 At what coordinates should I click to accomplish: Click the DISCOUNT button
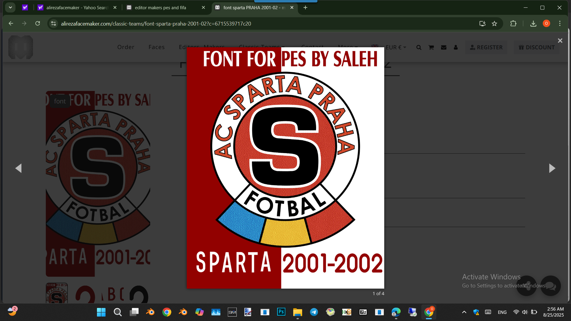click(537, 48)
